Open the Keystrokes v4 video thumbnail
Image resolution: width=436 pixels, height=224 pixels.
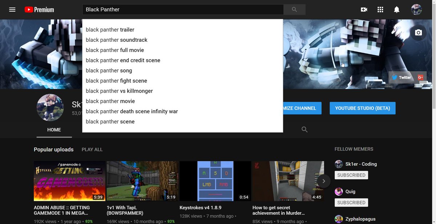(x=215, y=181)
